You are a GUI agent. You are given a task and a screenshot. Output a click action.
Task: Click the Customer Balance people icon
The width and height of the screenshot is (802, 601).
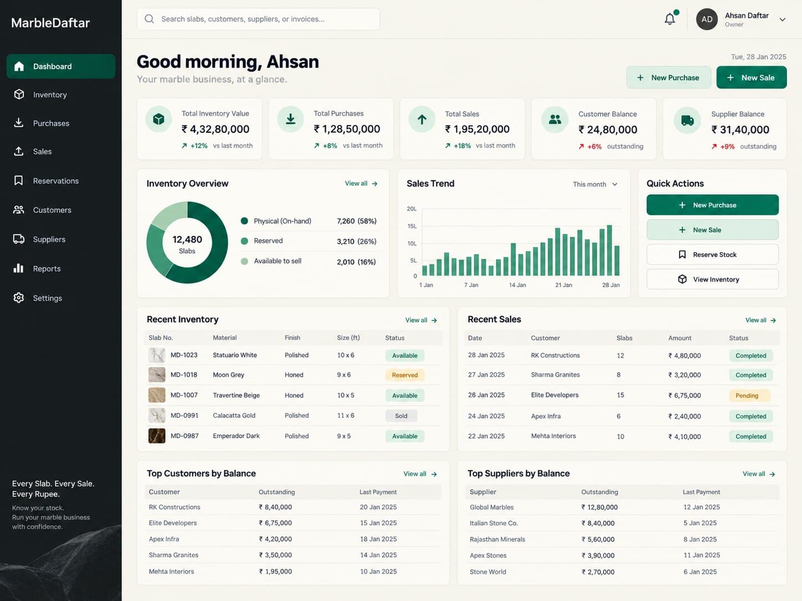click(555, 119)
